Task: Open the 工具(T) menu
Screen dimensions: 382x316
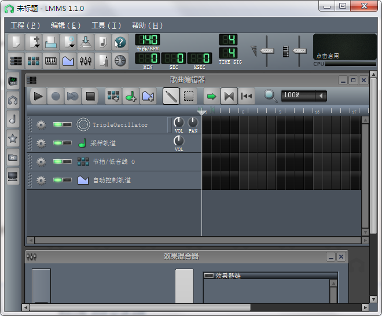Action: (x=106, y=25)
